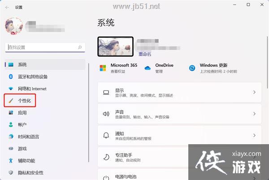Click the 查找设置 search input field

[45, 47]
